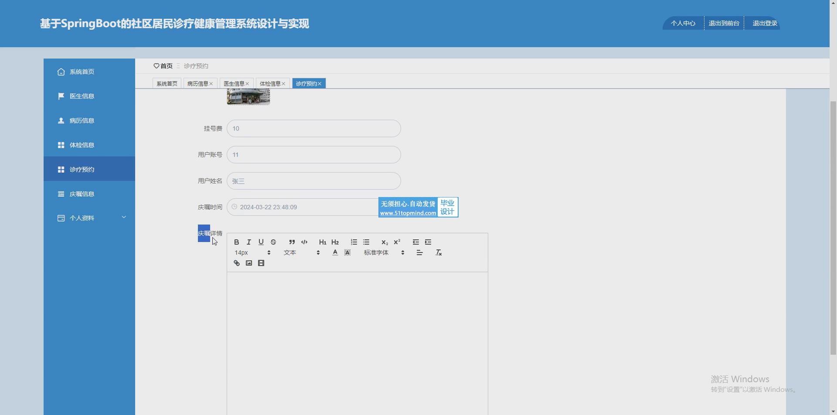Click the superscript icon
Screen dimensions: 837x415
click(x=397, y=242)
